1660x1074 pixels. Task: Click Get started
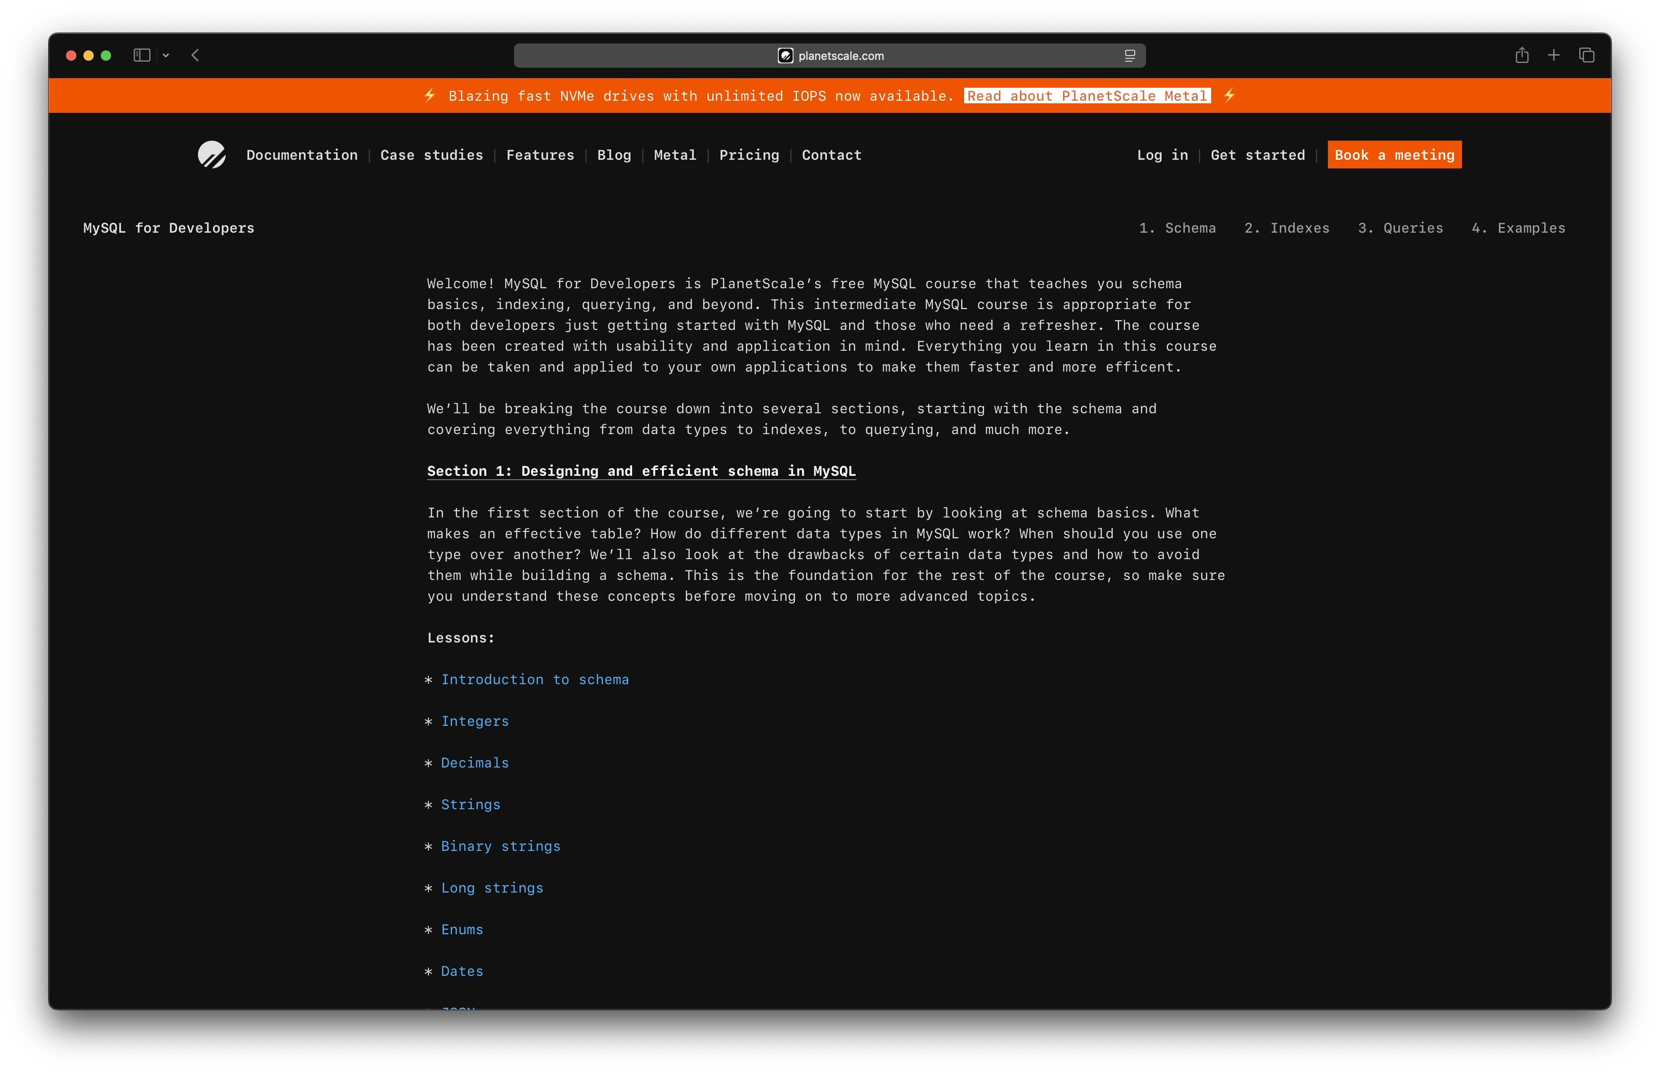(x=1258, y=155)
